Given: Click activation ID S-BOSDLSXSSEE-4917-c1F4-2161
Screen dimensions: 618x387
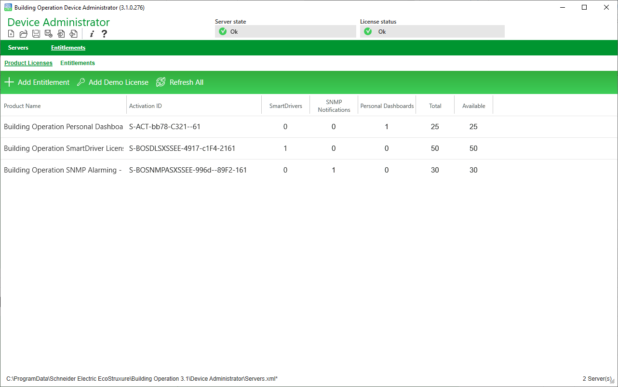Looking at the screenshot, I should click(x=182, y=148).
